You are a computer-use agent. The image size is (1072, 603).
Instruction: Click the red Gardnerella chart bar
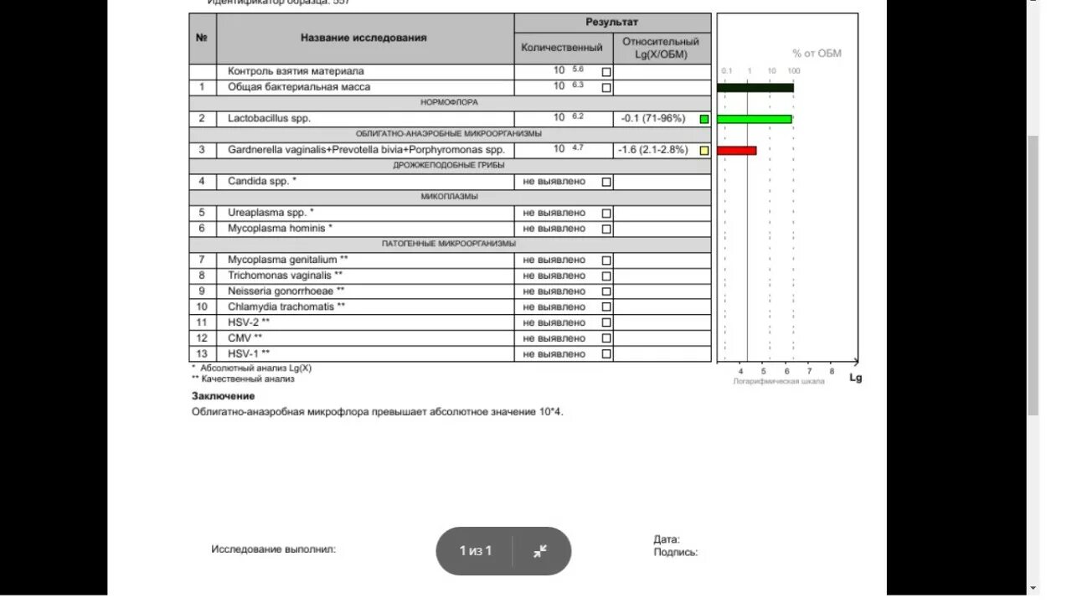tap(737, 151)
